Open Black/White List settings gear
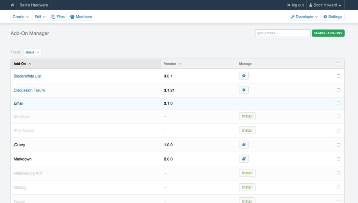The image size is (358, 203). coord(244,76)
